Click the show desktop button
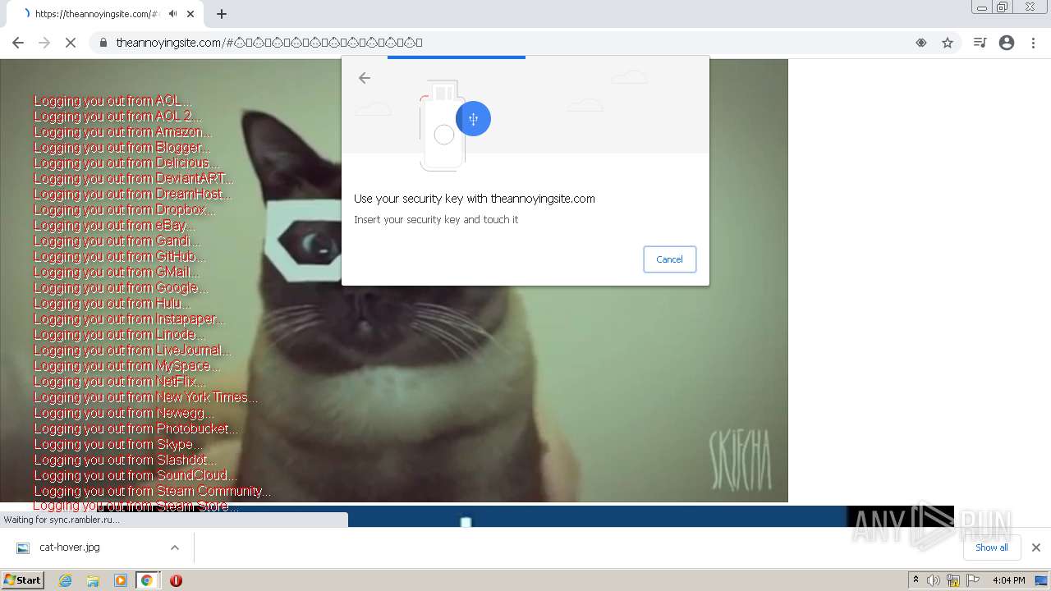 click(1041, 580)
